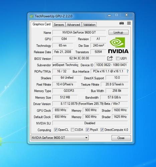Click the GPU field showing G94
This screenshot has width=156, height=167.
[64, 39]
